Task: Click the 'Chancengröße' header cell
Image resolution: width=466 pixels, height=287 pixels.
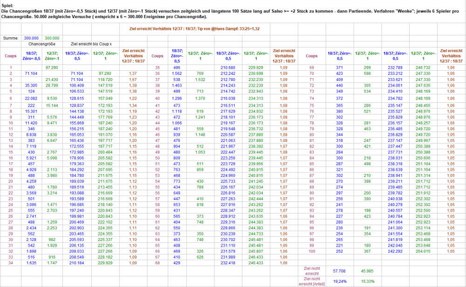Action: point(41,44)
